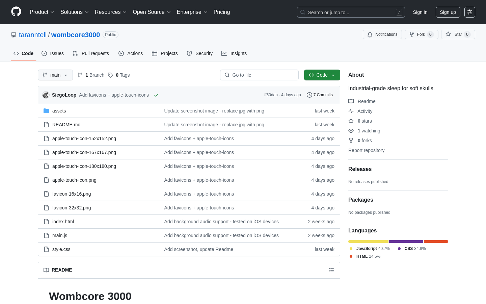This screenshot has width=486, height=304.
Task: Click Report repository link
Action: coord(366,150)
